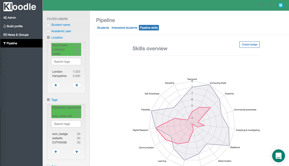The image size is (289, 166).
Task: Go to previous page of Location tags
Action: (x=56, y=85)
